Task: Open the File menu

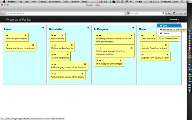Action: coord(20,2)
